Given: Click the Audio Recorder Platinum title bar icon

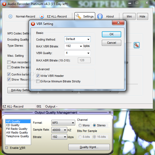Looking at the screenshot, I should (x=4, y=4).
